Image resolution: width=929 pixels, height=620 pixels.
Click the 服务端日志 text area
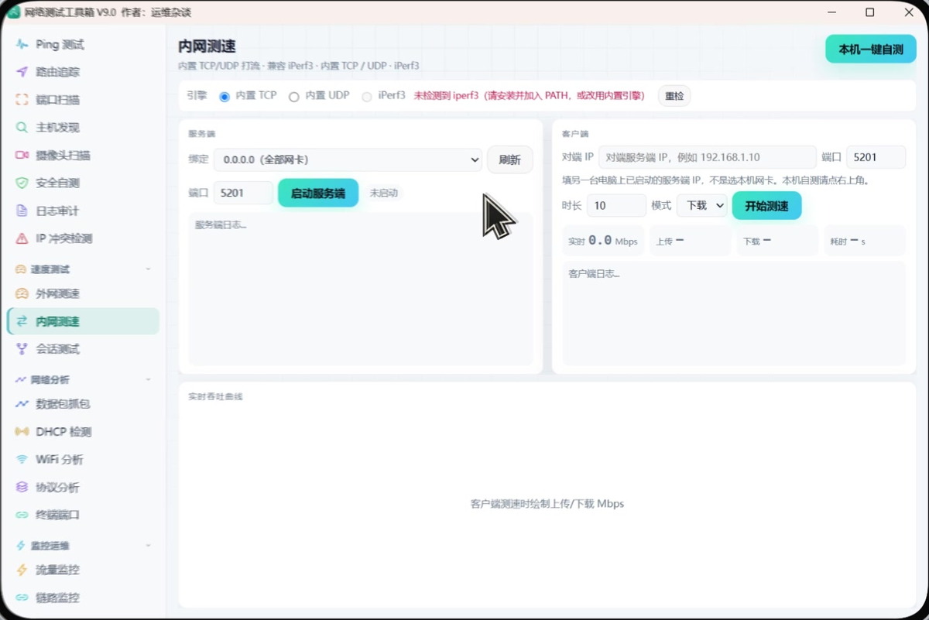coord(361,289)
